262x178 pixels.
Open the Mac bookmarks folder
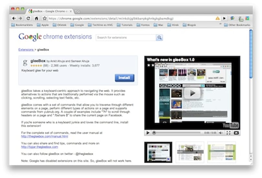158,25
